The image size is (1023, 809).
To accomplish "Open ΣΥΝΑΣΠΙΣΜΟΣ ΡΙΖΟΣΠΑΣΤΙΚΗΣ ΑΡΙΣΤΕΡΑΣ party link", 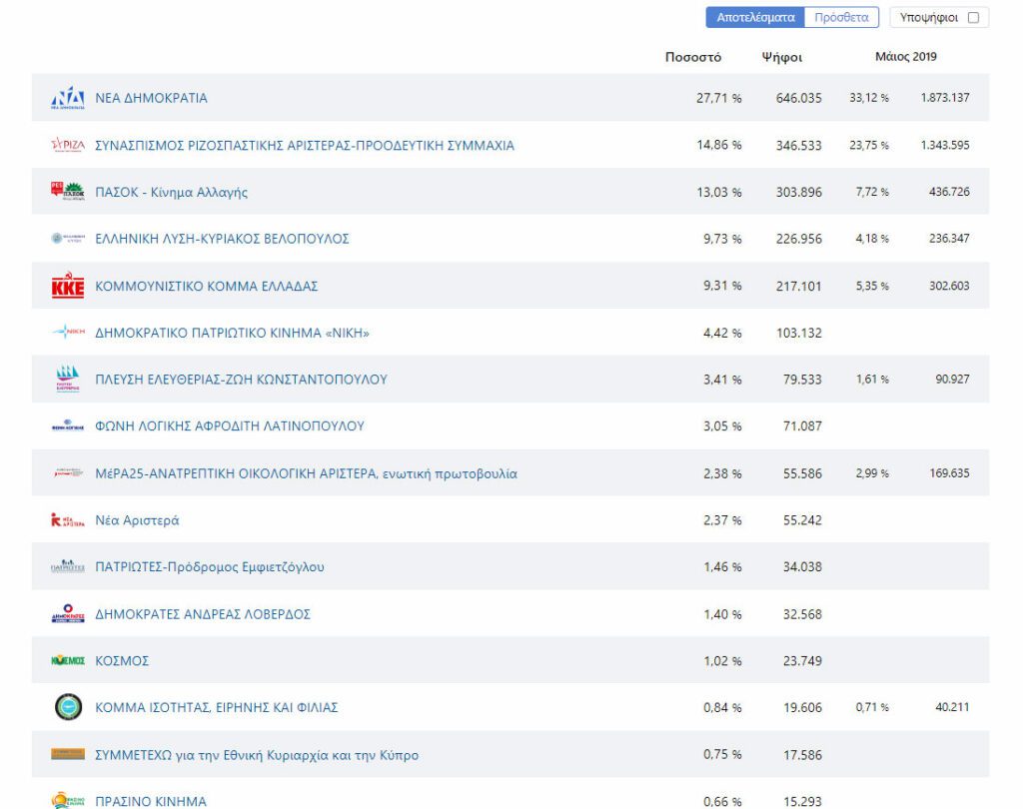I will pos(305,146).
